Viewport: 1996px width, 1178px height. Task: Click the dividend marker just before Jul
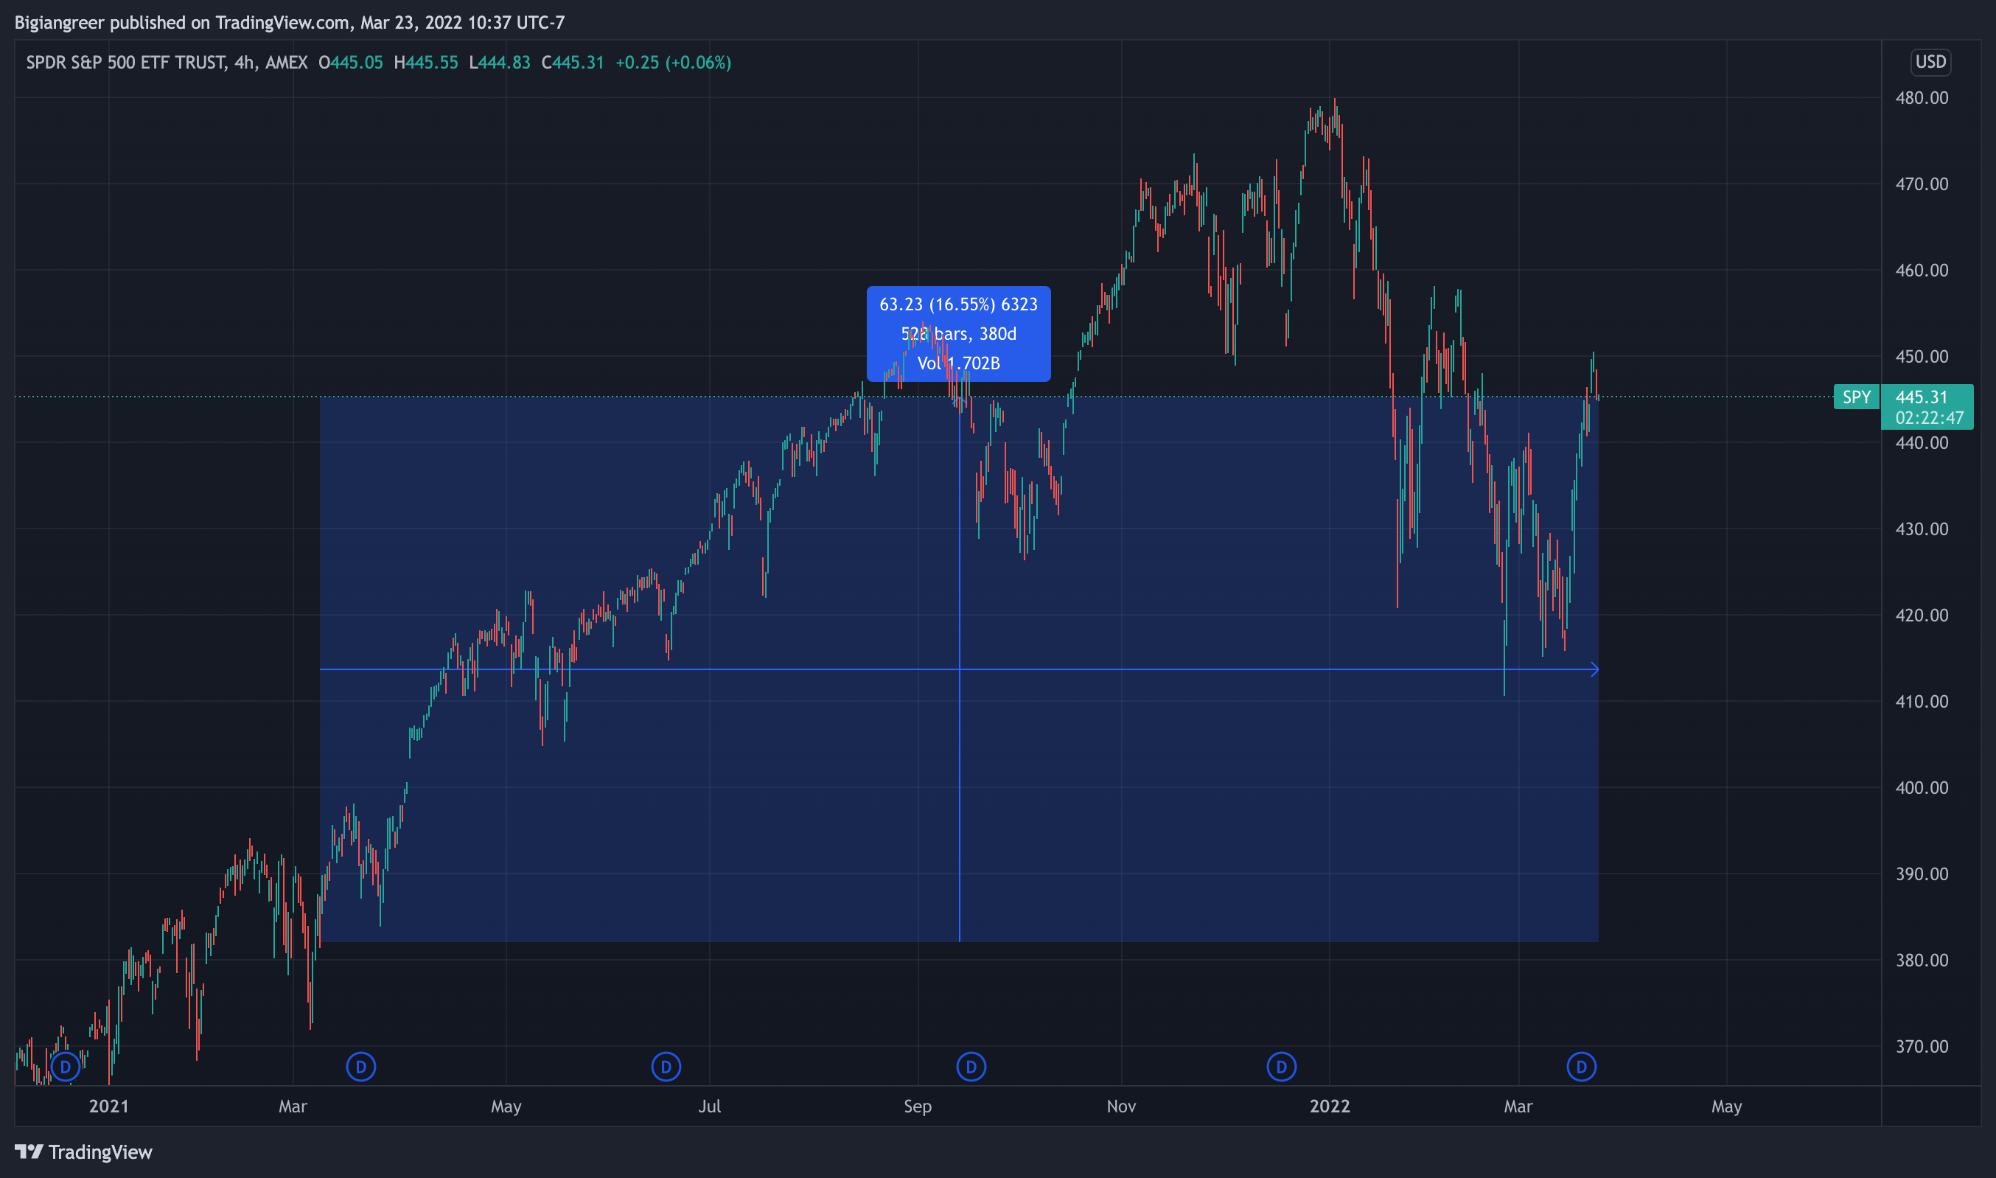666,1067
